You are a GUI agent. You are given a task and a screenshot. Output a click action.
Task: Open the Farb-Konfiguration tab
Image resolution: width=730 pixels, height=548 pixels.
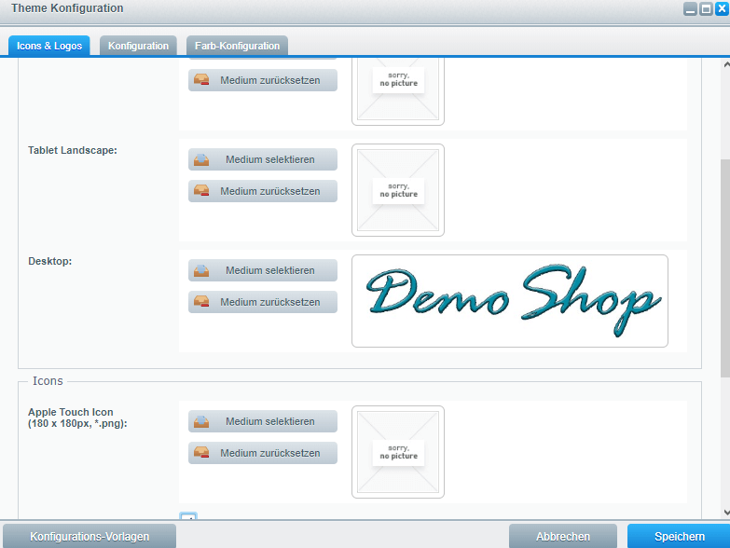click(x=237, y=46)
